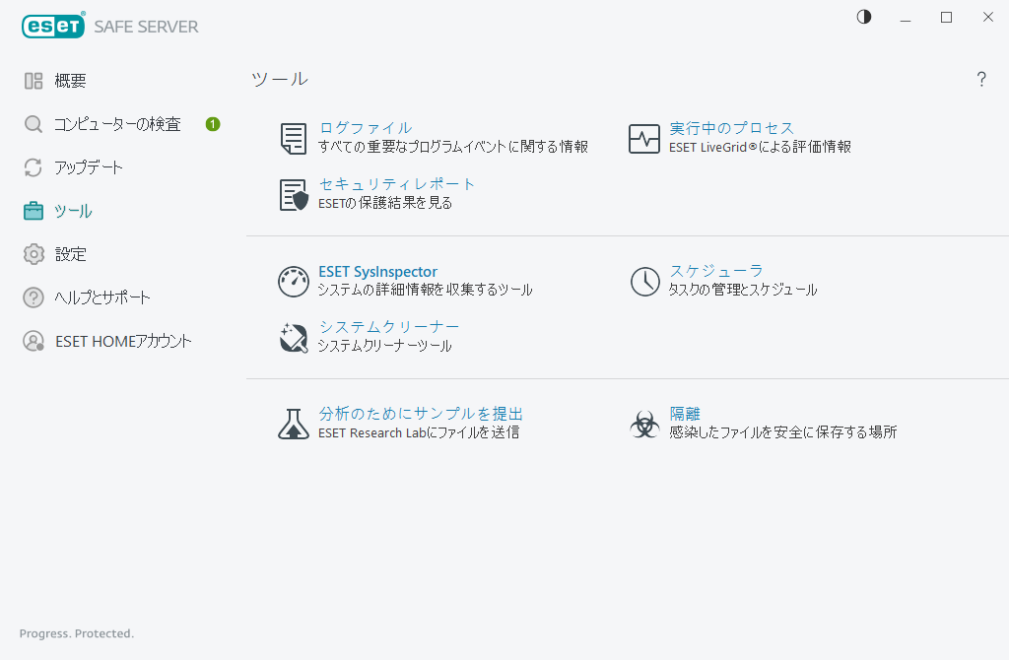This screenshot has height=660, width=1009.
Task: Go to コンピューターの検査 in sidebar
Action: [117, 124]
